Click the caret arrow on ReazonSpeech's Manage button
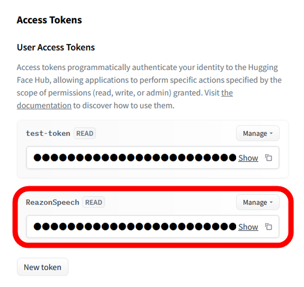This screenshot has width=304, height=287. tap(271, 202)
